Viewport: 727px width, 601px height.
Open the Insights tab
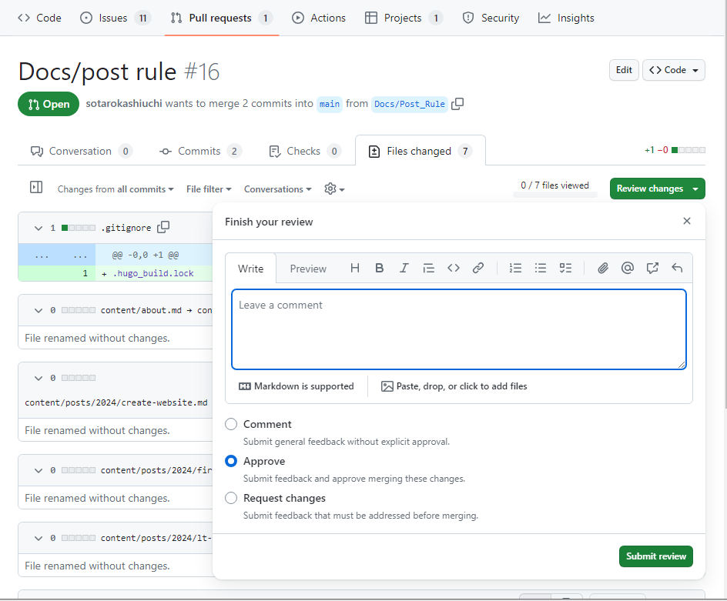(x=565, y=18)
